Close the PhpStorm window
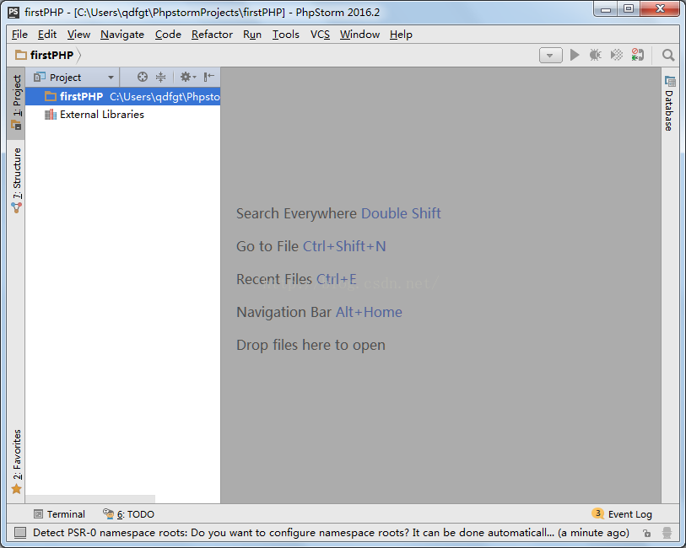 (661, 8)
